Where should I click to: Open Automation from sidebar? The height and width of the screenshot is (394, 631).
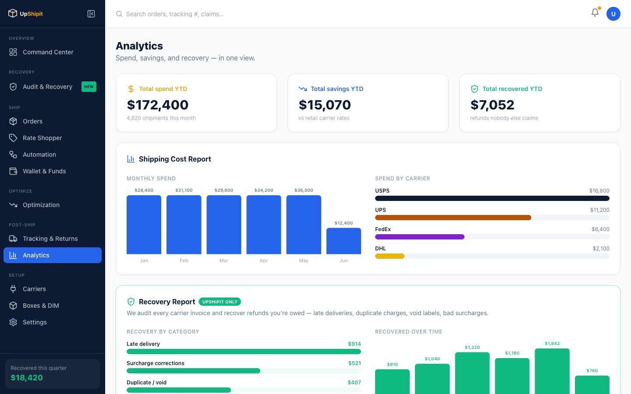click(x=53, y=155)
